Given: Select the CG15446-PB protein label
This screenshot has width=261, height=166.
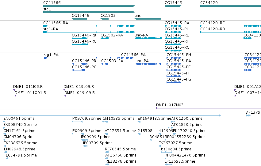Looking at the screenshot, I should click(x=84, y=61).
